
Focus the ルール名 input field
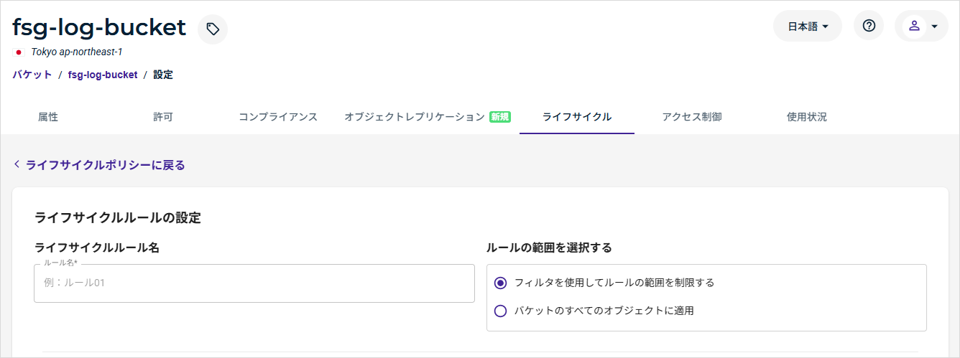[254, 283]
